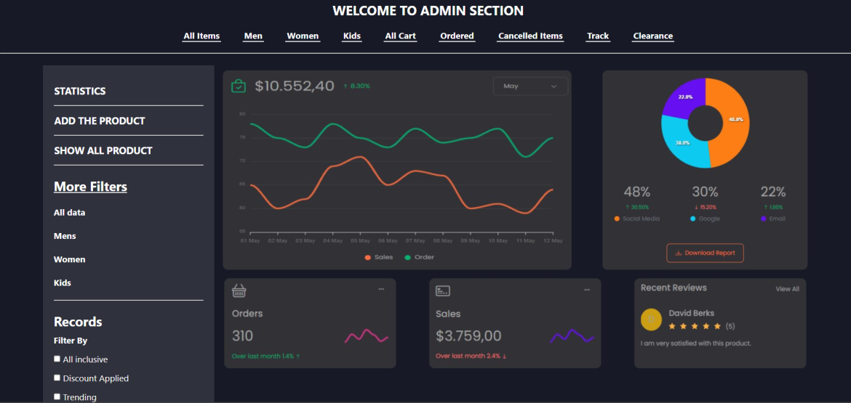Expand the May month dropdown
851x403 pixels.
click(x=530, y=86)
